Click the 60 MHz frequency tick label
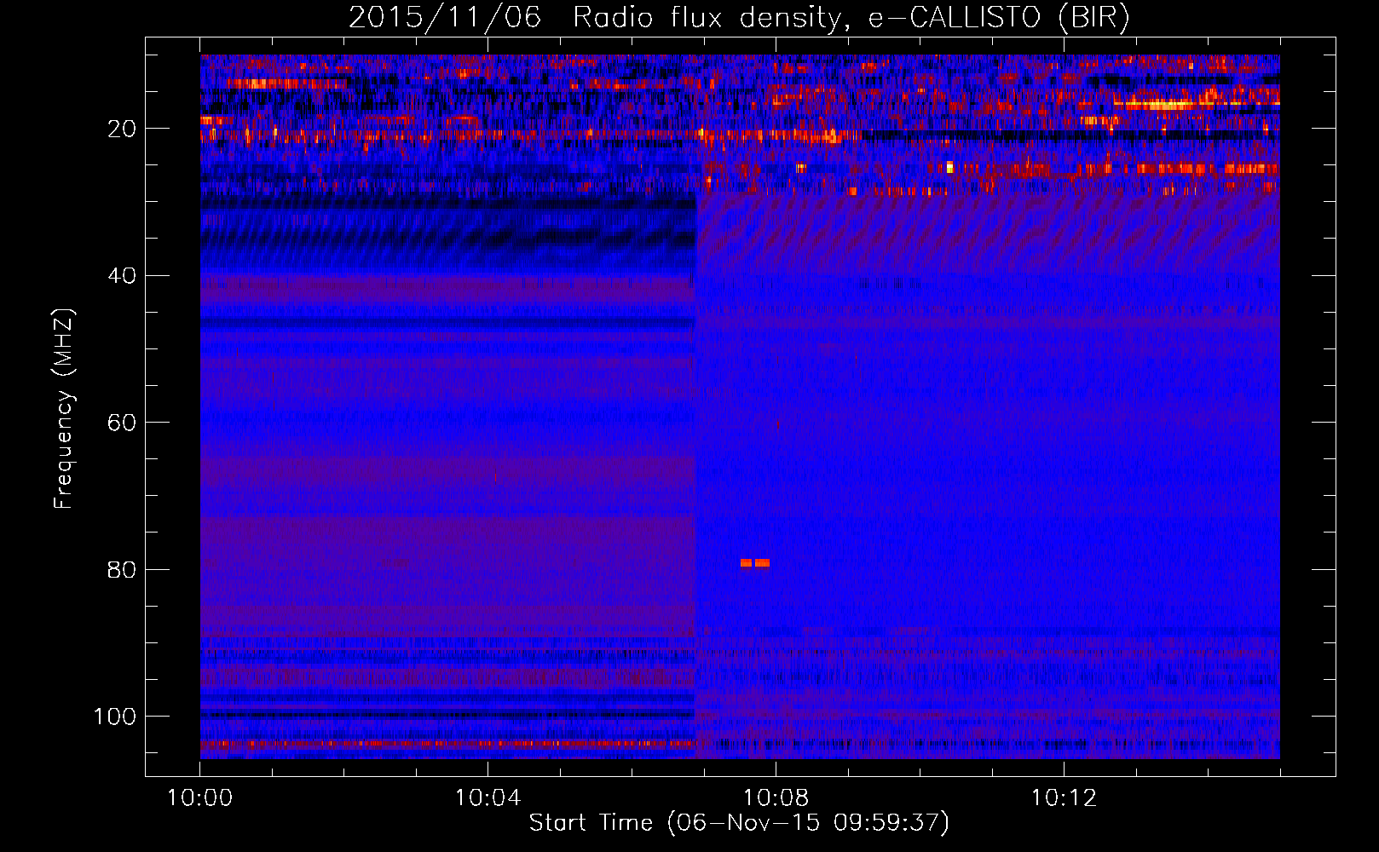This screenshot has width=1379, height=852. tap(122, 423)
